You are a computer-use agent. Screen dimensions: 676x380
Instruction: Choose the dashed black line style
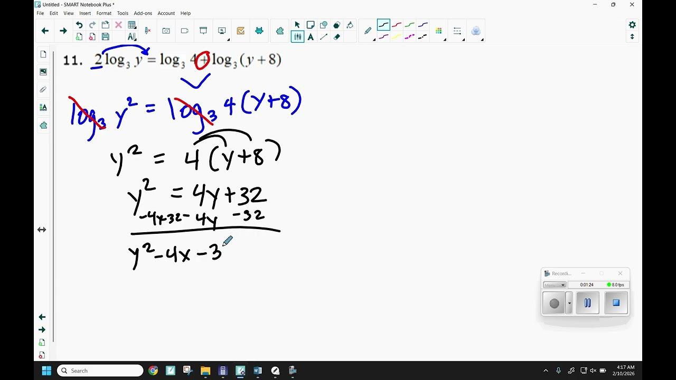point(423,37)
